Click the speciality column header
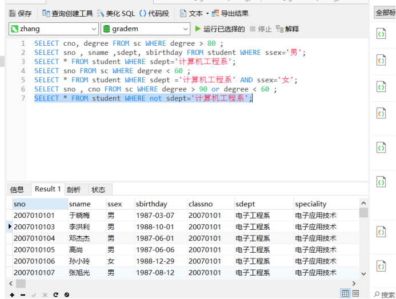The height and width of the screenshot is (299, 396). (326, 204)
